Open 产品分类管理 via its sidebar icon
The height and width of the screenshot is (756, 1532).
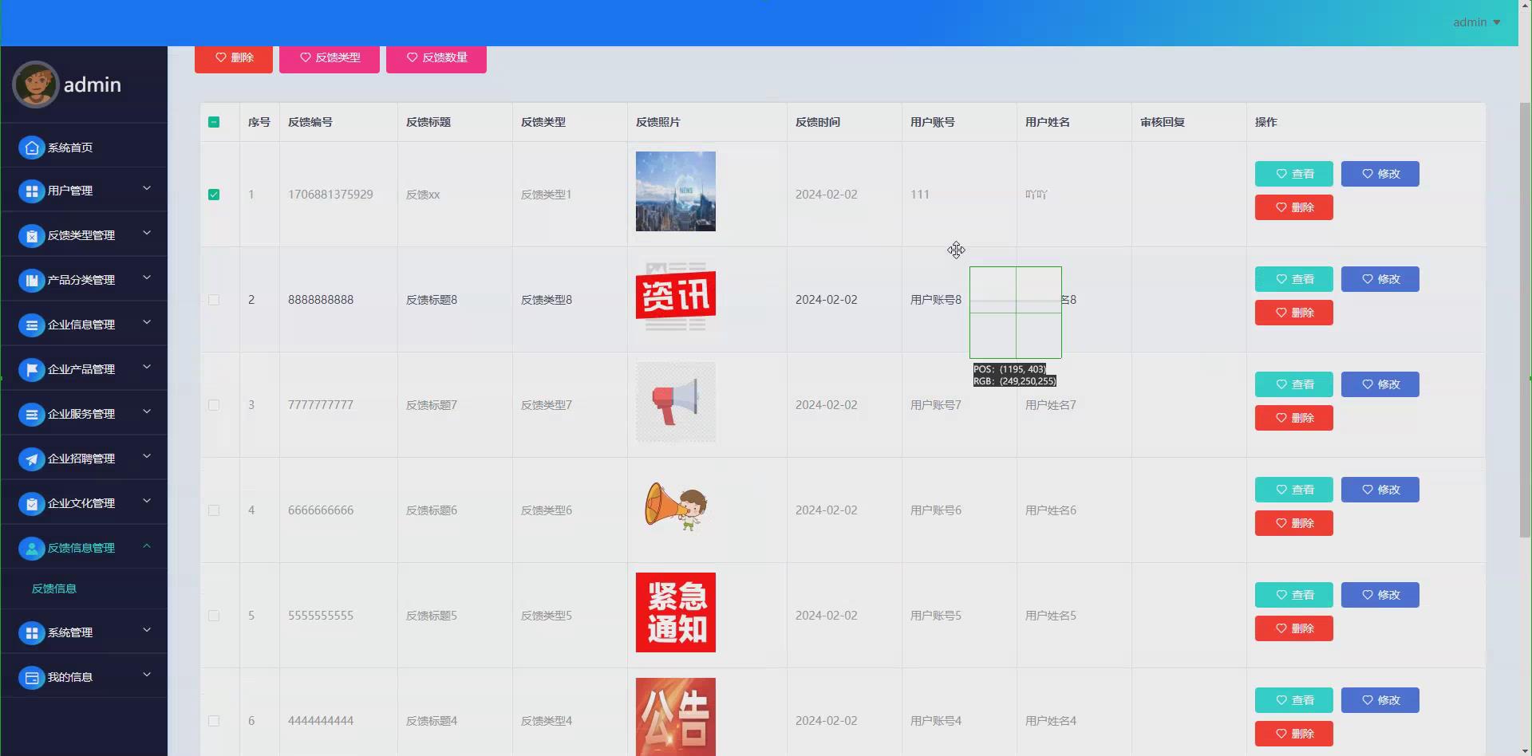tap(31, 281)
